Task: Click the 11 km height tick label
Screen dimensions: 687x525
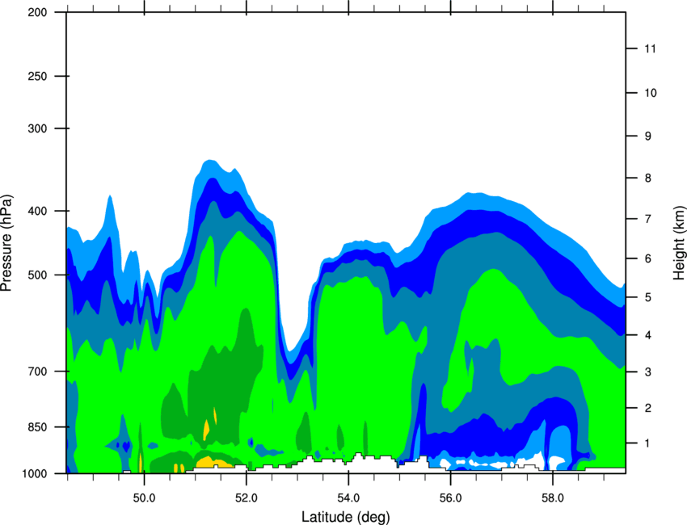Action: point(651,48)
